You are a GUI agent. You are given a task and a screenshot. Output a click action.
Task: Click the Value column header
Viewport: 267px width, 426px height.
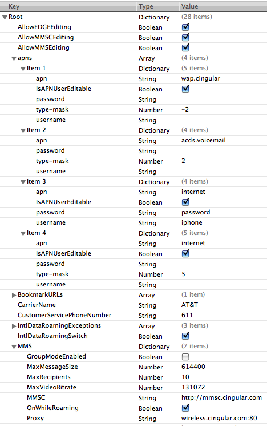tap(224, 6)
